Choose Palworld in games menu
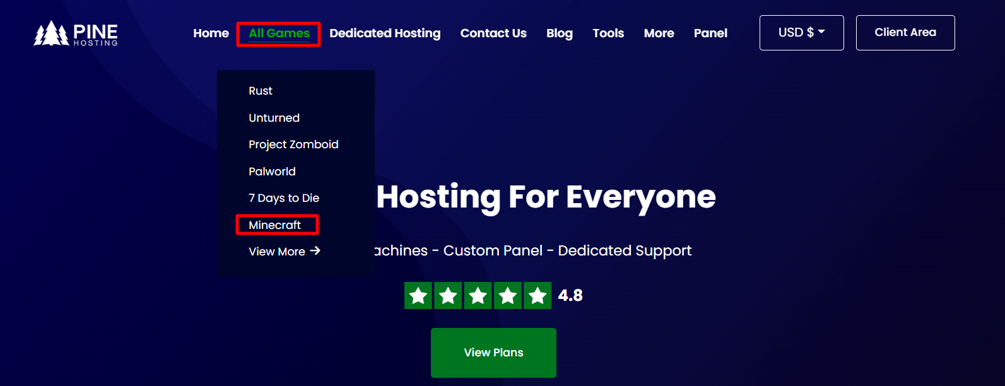Image resolution: width=1005 pixels, height=386 pixels. tap(272, 172)
